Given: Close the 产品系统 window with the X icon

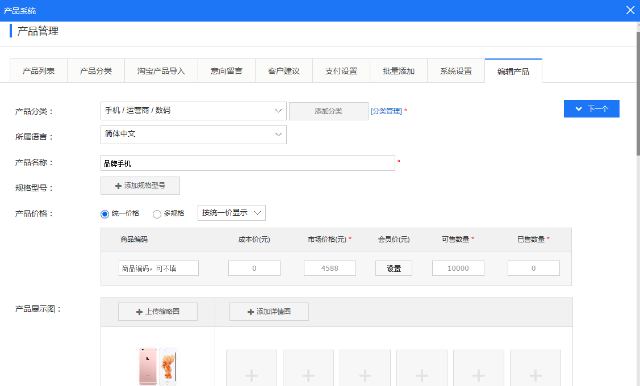Looking at the screenshot, I should [x=630, y=10].
